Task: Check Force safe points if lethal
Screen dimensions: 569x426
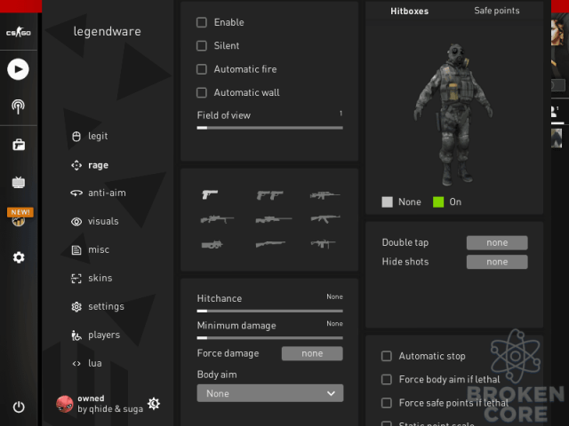Action: [387, 403]
